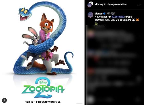Screen dimensions: 144x105
Task: Click the disney username in the caption
Action: point(98,14)
